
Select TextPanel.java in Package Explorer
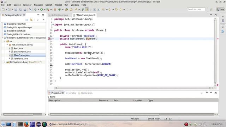21,59
